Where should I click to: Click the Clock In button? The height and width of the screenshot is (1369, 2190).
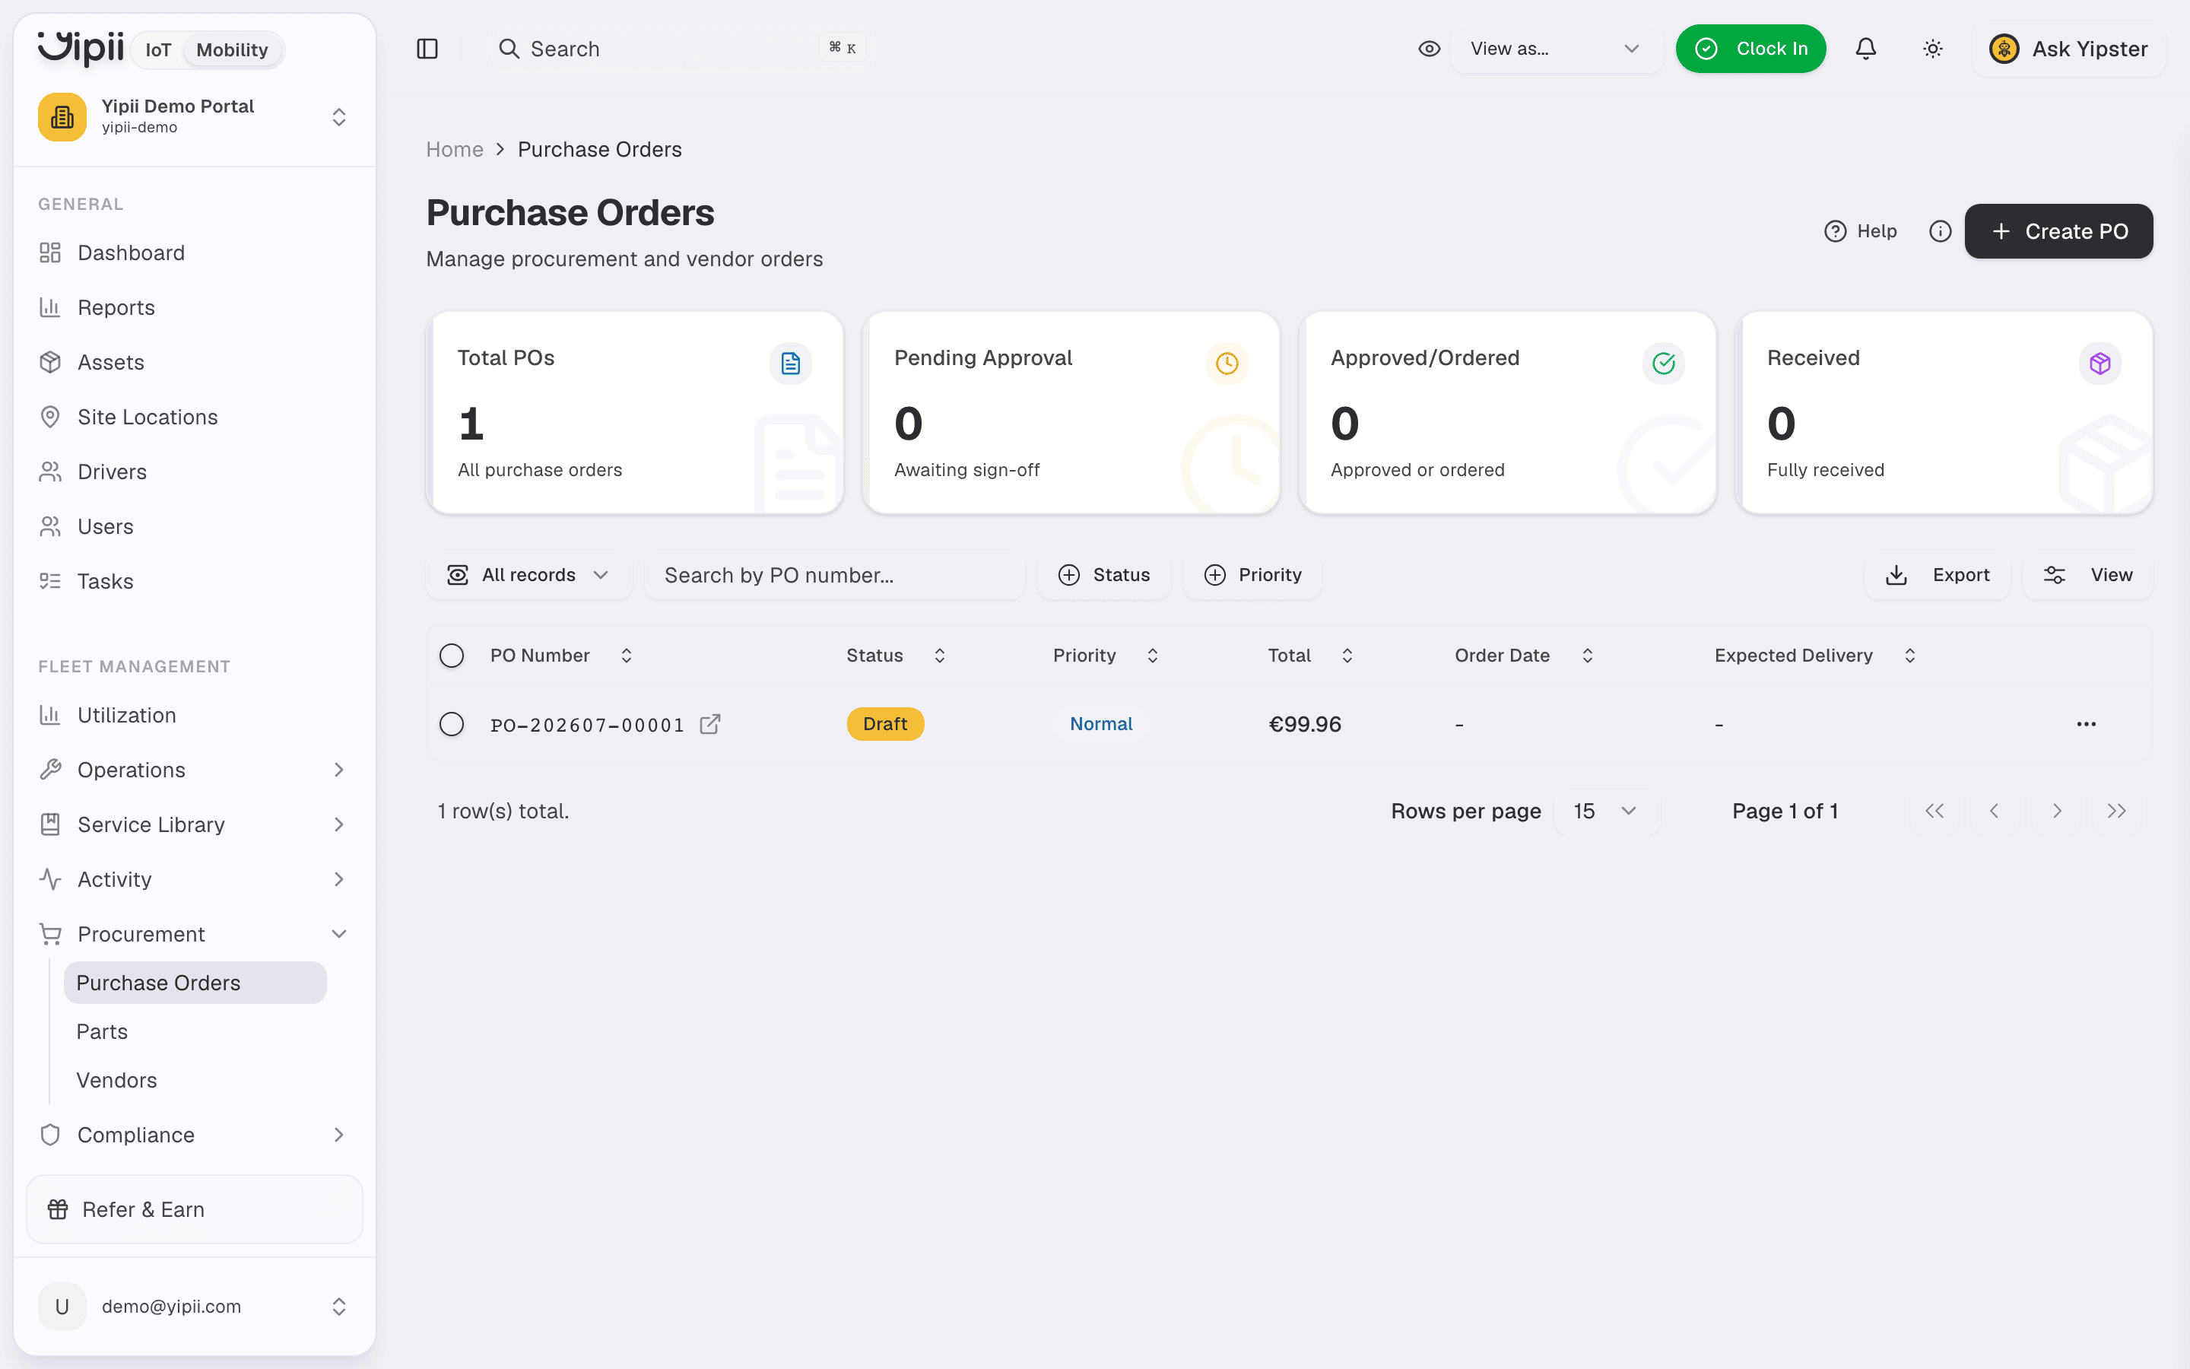pos(1750,49)
